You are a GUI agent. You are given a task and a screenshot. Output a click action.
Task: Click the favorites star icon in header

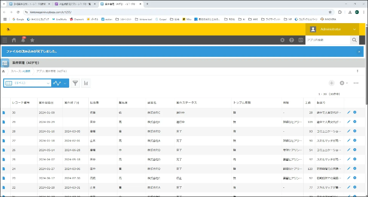pyautogui.click(x=32, y=40)
